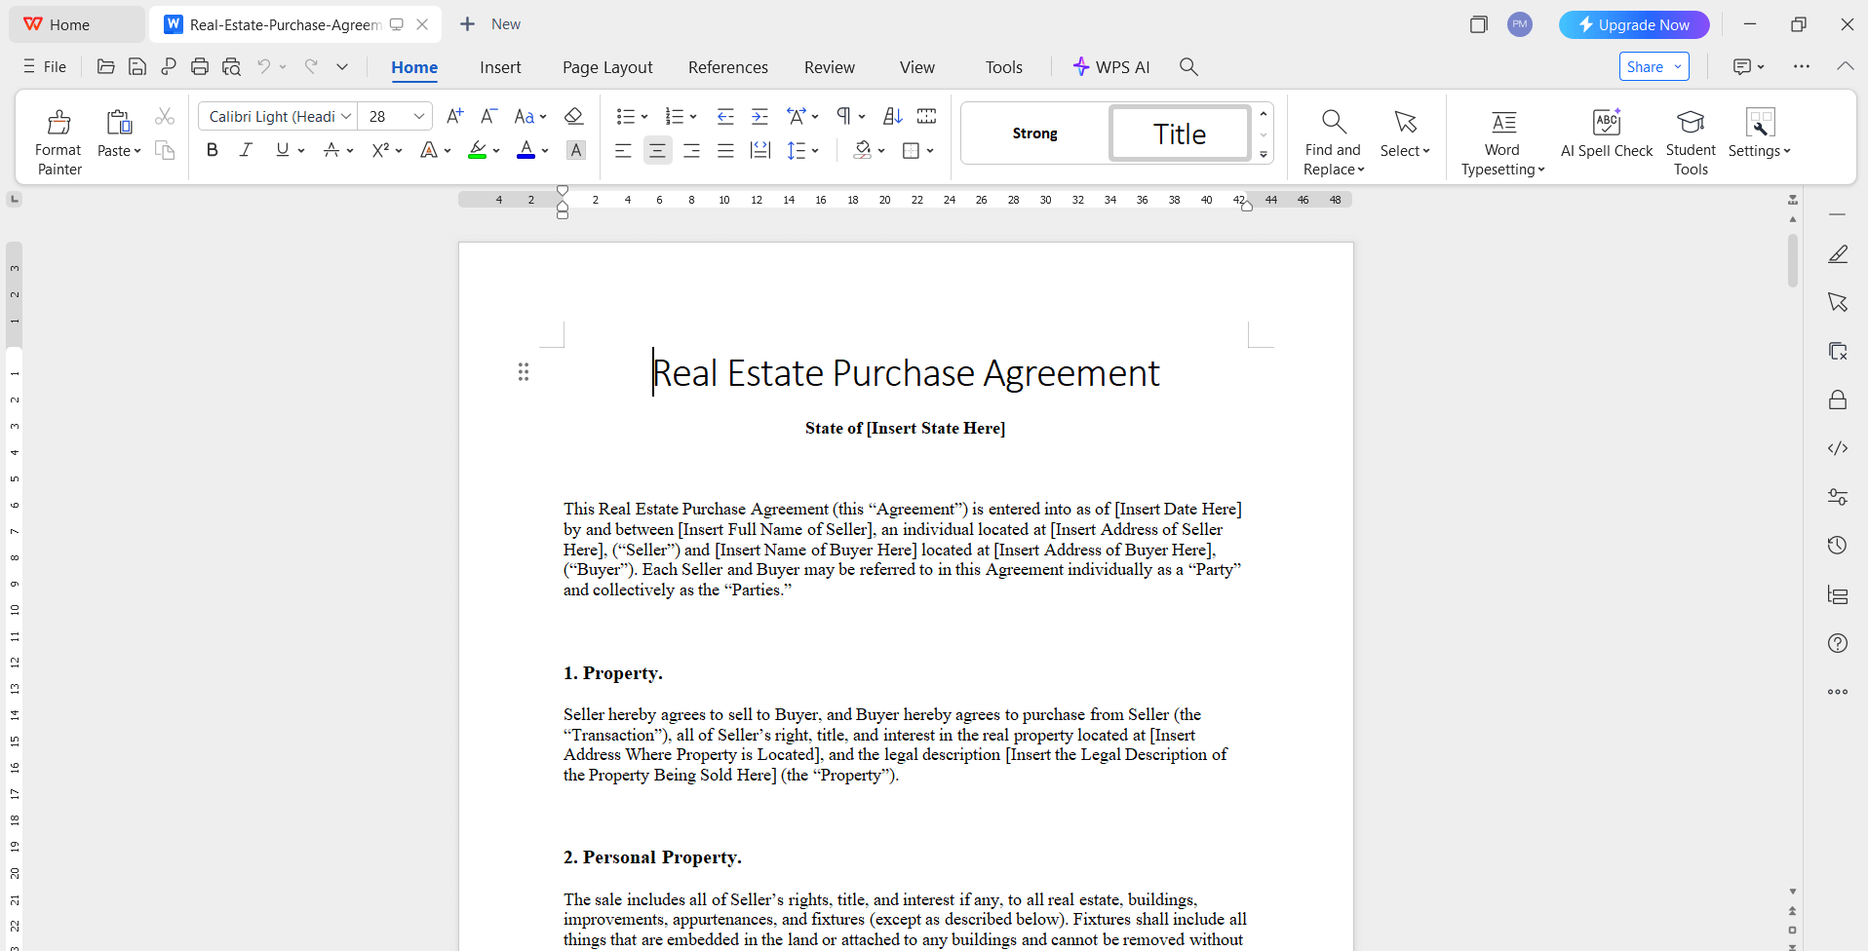Image resolution: width=1868 pixels, height=951 pixels.
Task: Click the Open folder icon
Action: click(x=106, y=66)
